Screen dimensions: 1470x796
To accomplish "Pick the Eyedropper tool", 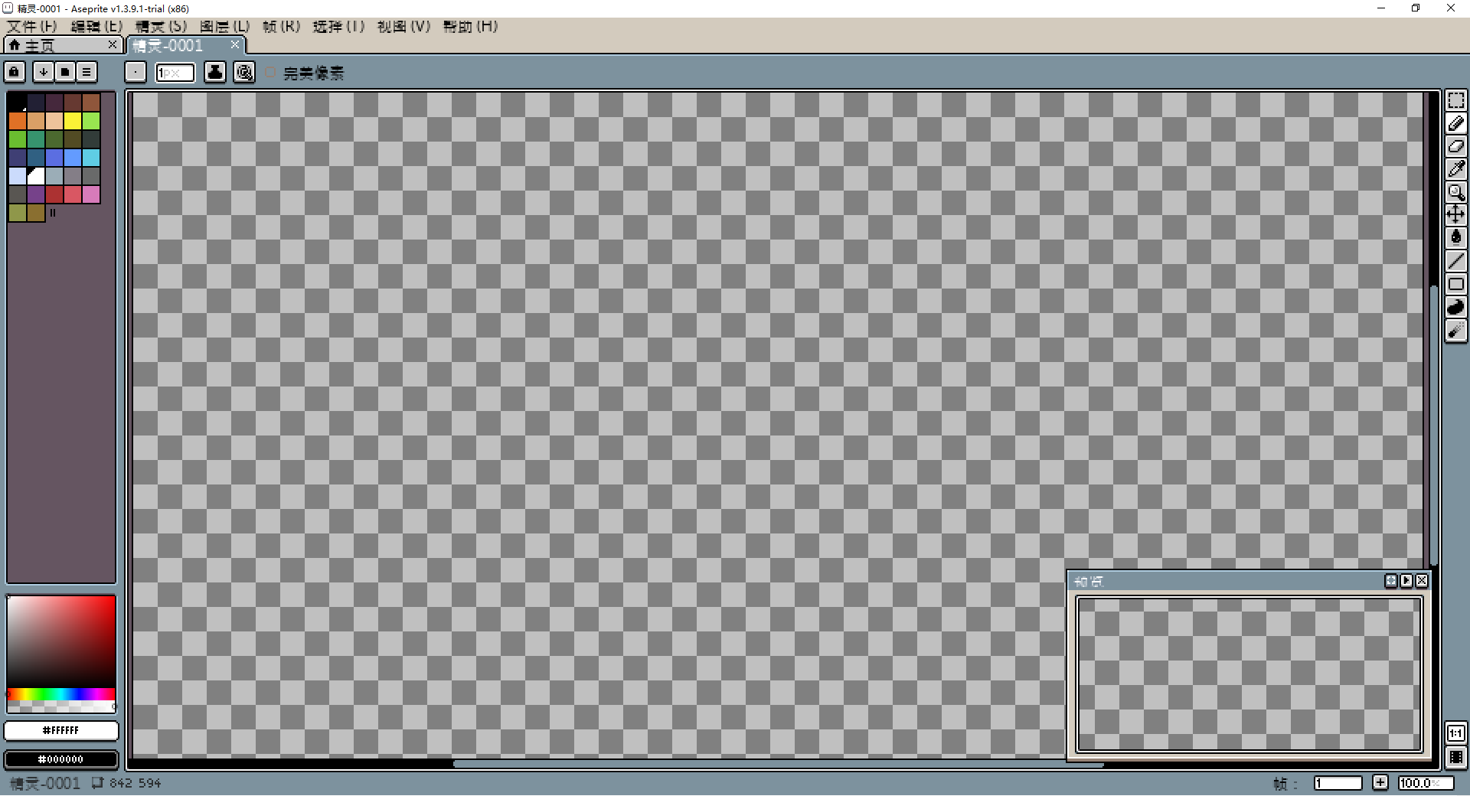I will click(1455, 169).
